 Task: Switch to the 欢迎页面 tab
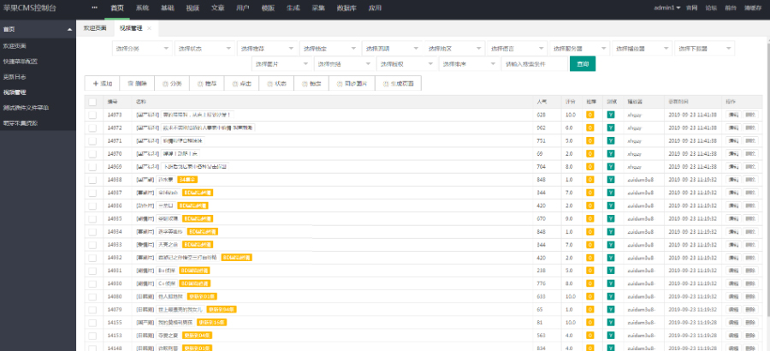[95, 28]
